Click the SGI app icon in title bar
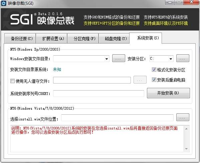This screenshot has width=200, height=163. 3,3
